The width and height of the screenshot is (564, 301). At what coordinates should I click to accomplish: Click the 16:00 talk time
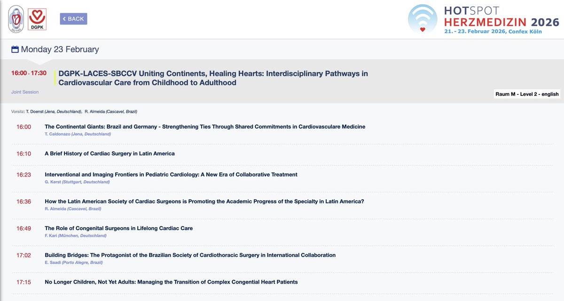coord(24,127)
